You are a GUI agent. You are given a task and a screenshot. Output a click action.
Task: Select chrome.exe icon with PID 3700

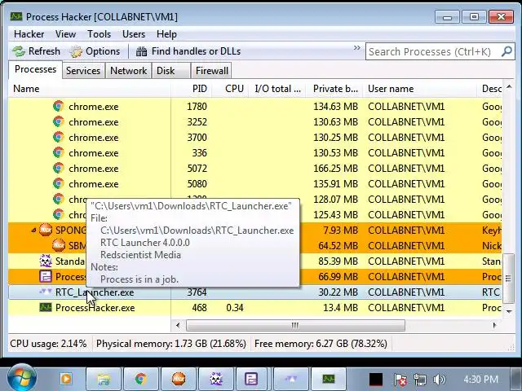pos(59,138)
